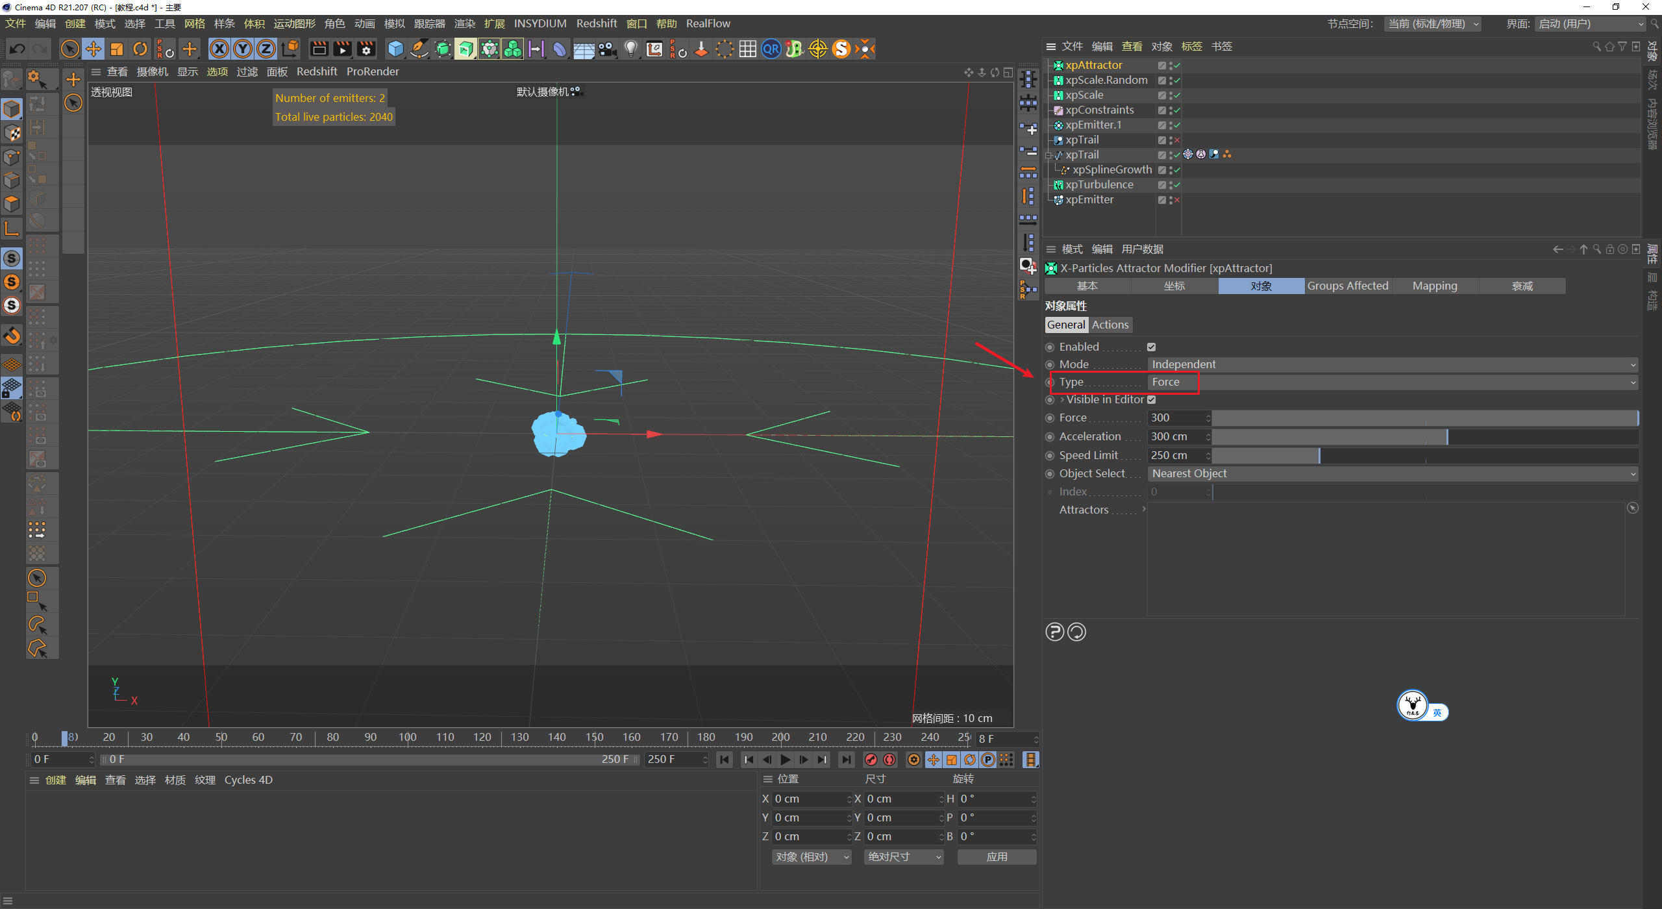
Task: Switch to Mapping tab
Action: pos(1435,286)
